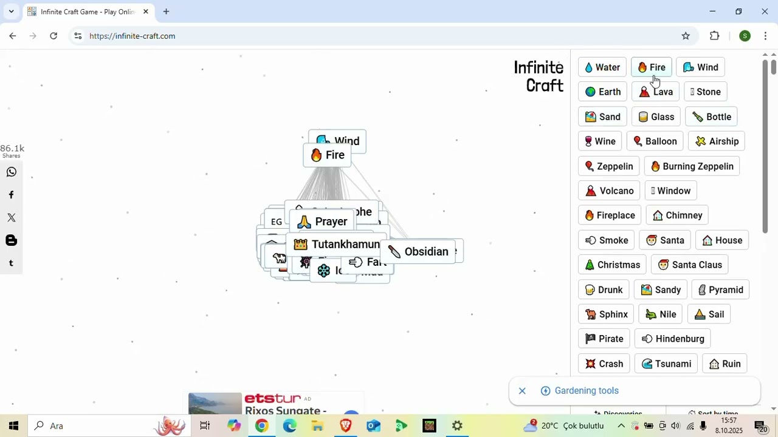Screen dimensions: 778x437
Task: Choose the Pirate element's flag icon
Action: click(x=590, y=339)
